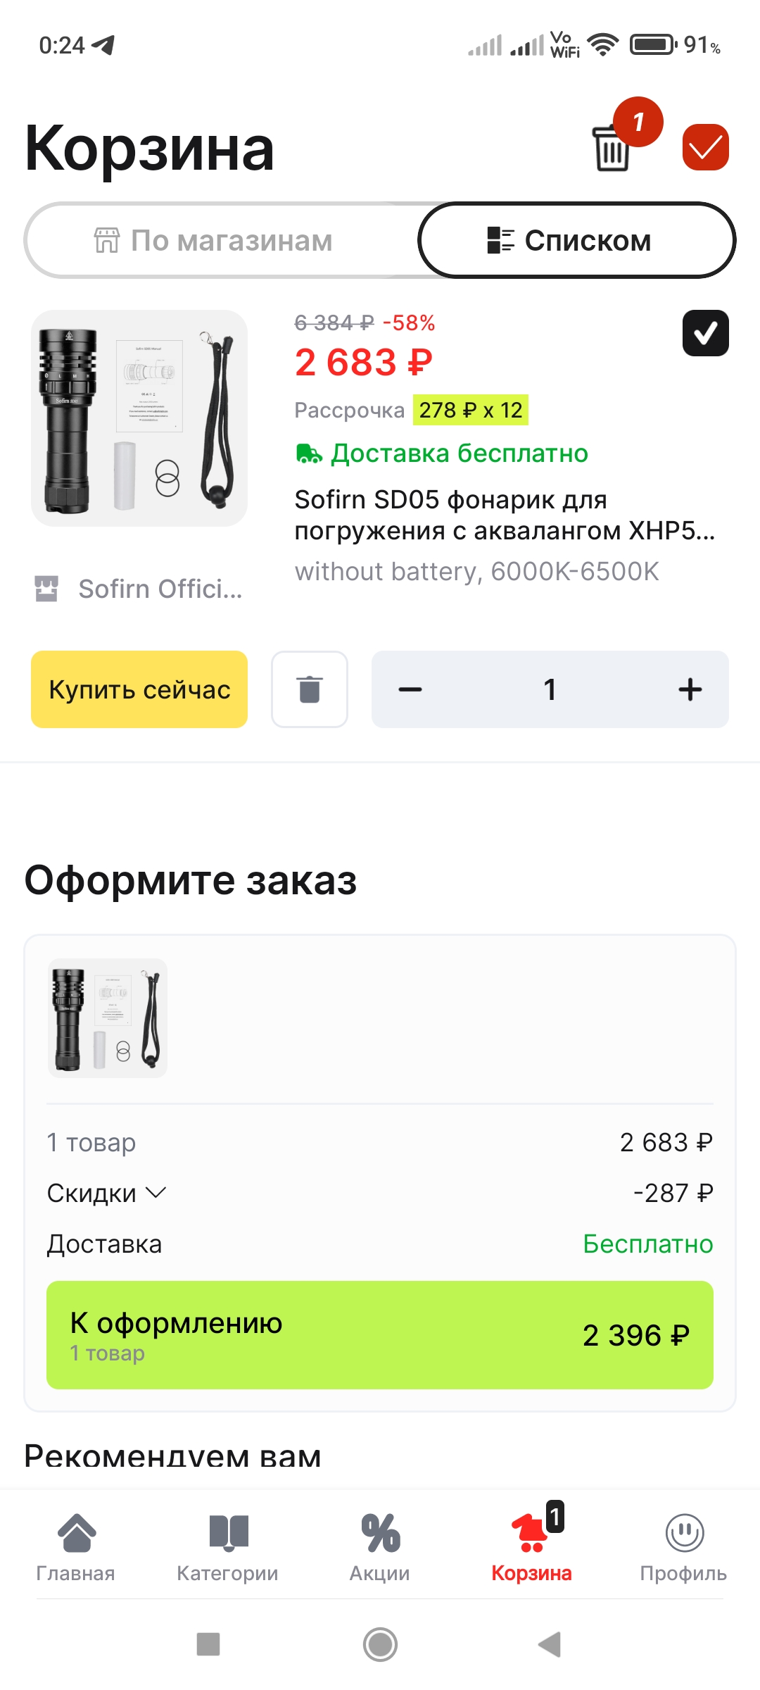Tap the trash icon with red badge in header

click(612, 147)
